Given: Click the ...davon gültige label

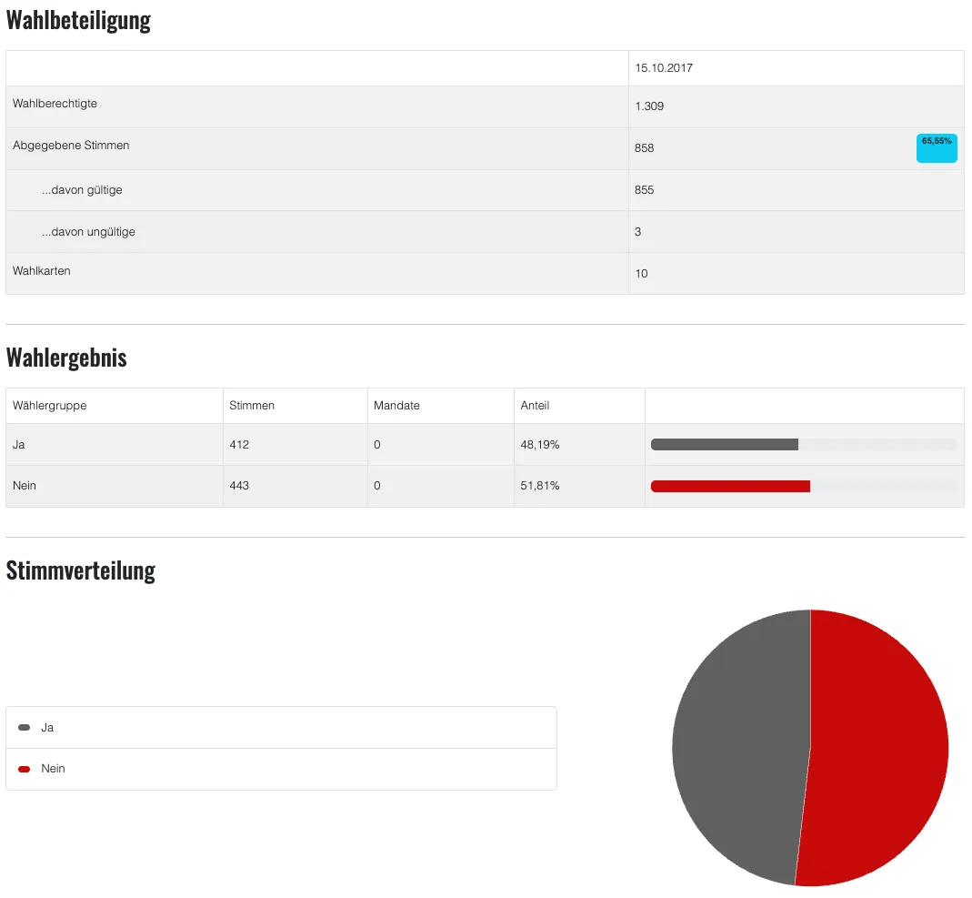Looking at the screenshot, I should [x=82, y=190].
